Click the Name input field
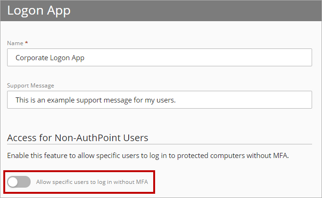The image size is (322, 198). coord(159,57)
